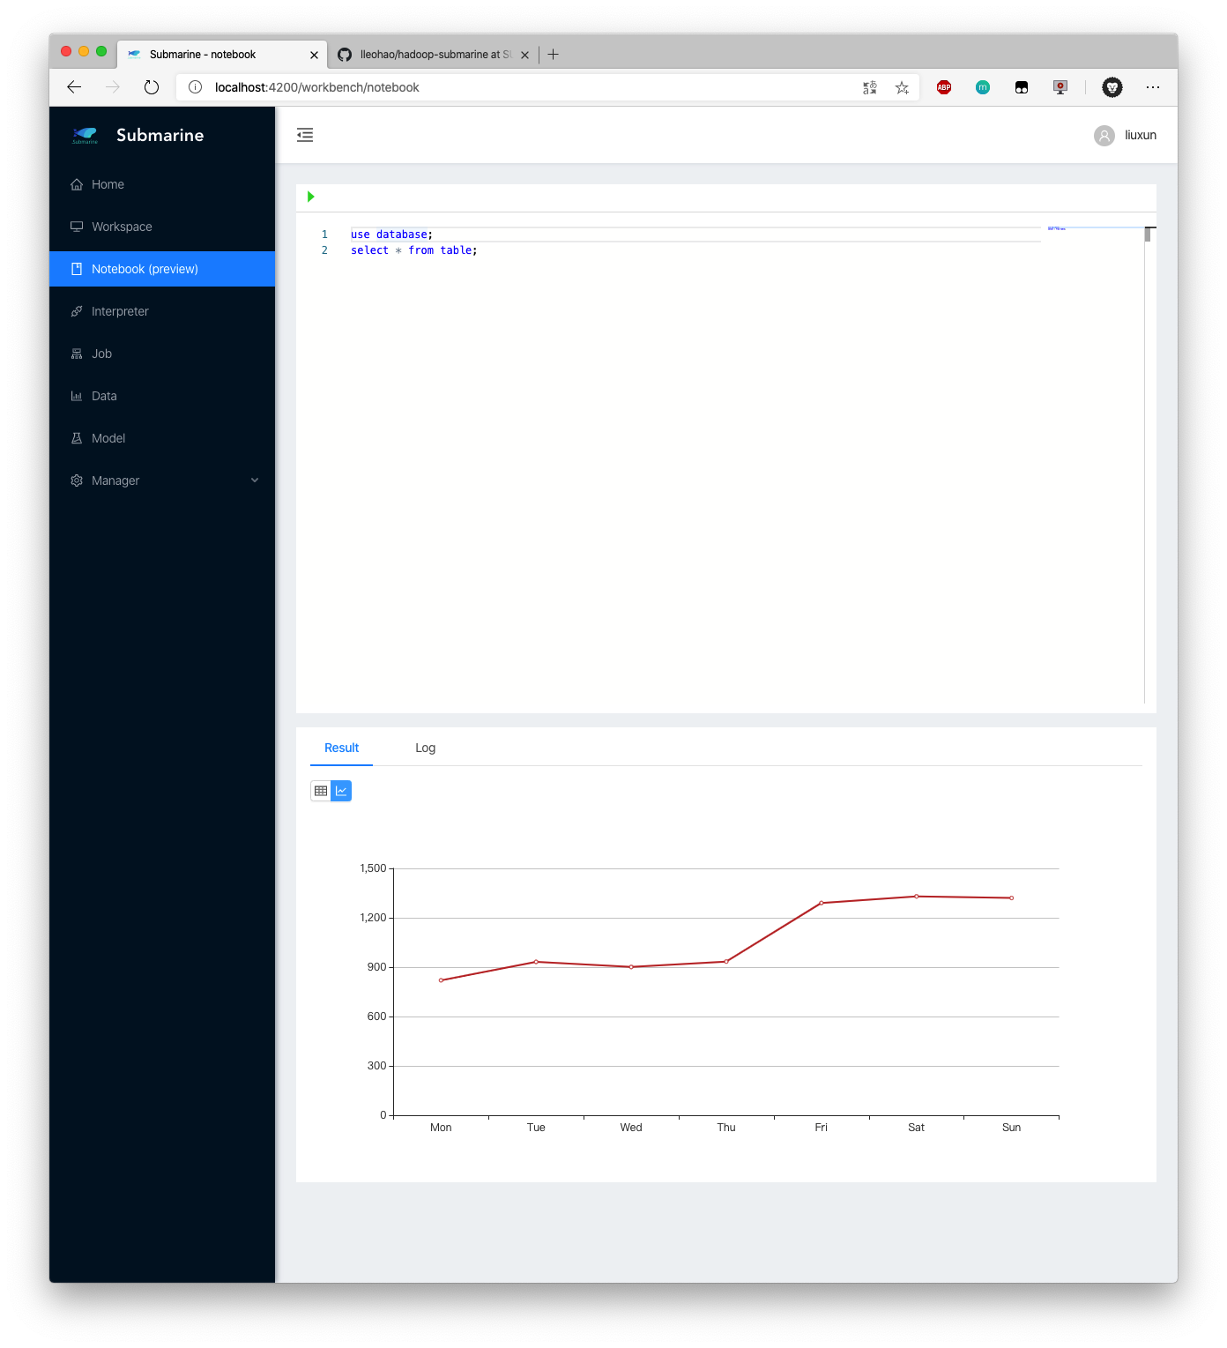This screenshot has height=1348, width=1227.
Task: Click the Mon data point on chart
Action: tap(441, 980)
